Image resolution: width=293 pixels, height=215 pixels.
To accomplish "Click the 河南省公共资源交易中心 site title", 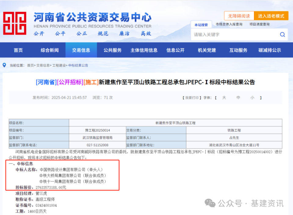I will (92, 17).
